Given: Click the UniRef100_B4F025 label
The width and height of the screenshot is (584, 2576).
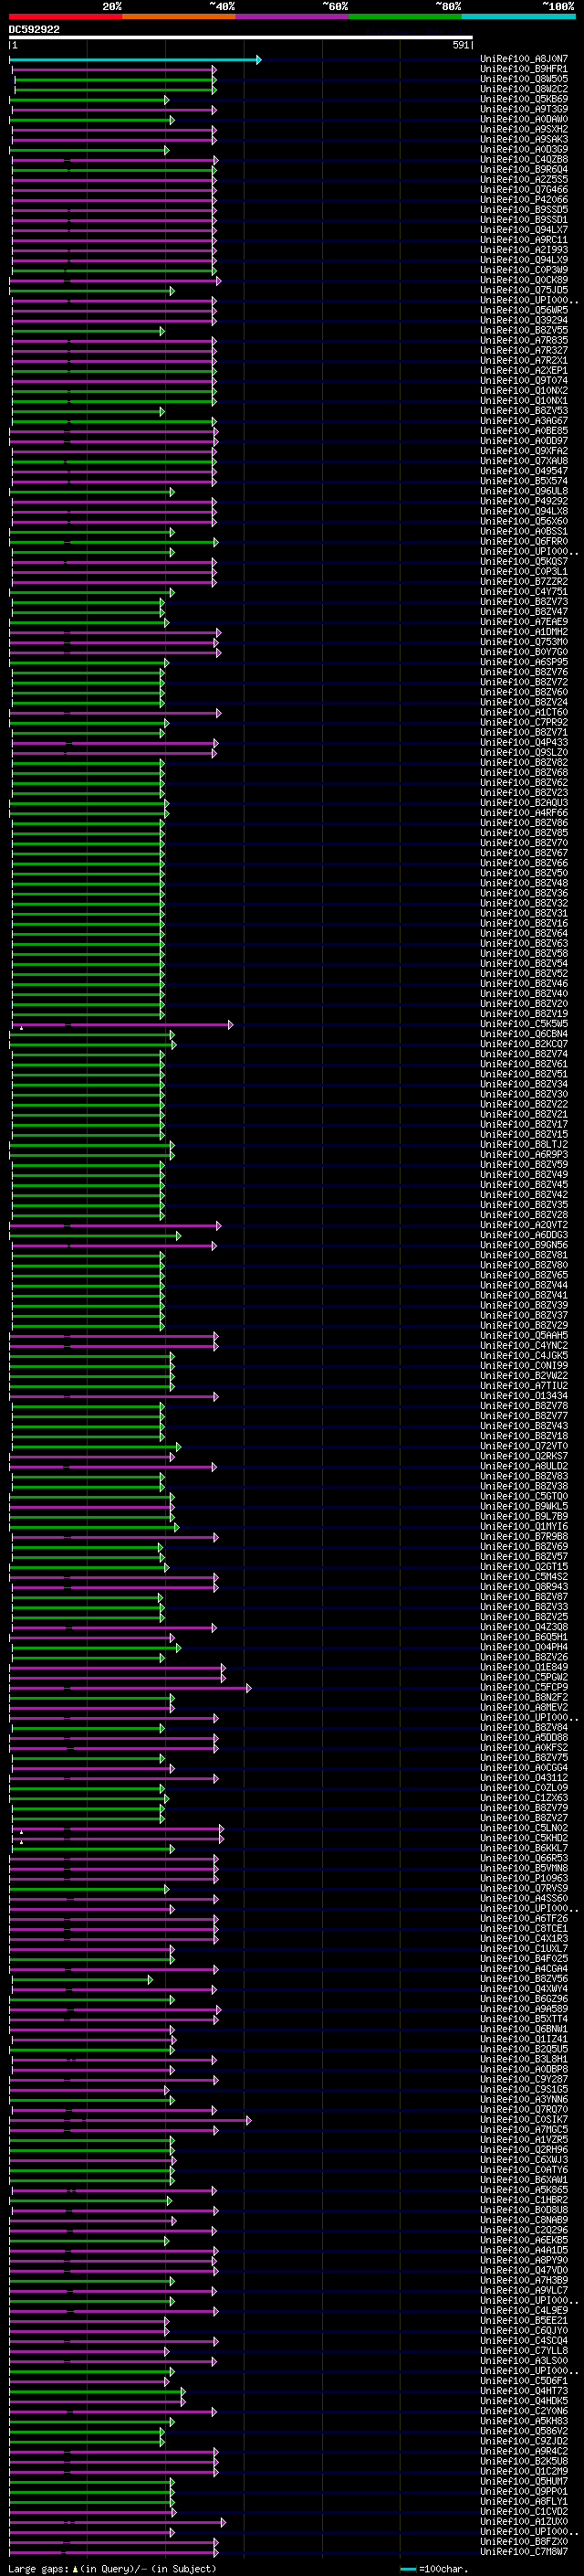Looking at the screenshot, I should tap(524, 1958).
